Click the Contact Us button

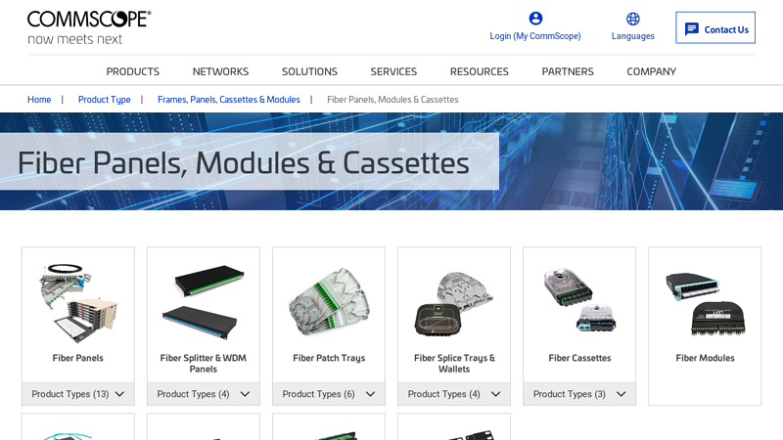click(715, 28)
